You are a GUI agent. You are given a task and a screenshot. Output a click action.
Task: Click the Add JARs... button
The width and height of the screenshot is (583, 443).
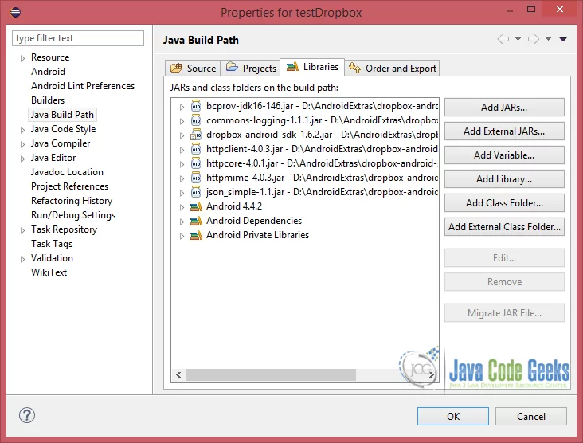504,108
